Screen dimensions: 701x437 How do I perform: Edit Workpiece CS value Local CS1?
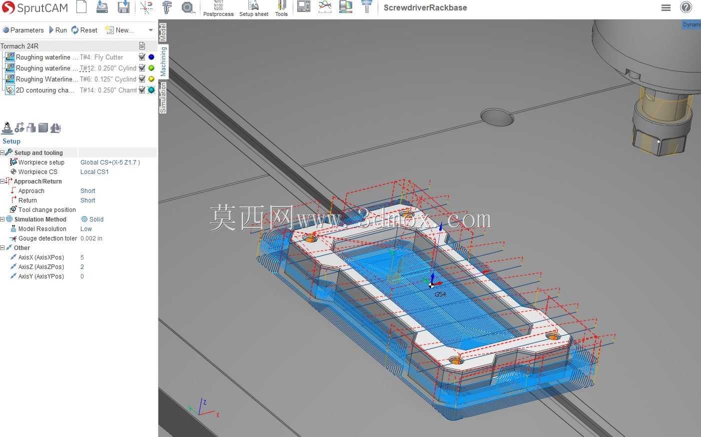(94, 171)
